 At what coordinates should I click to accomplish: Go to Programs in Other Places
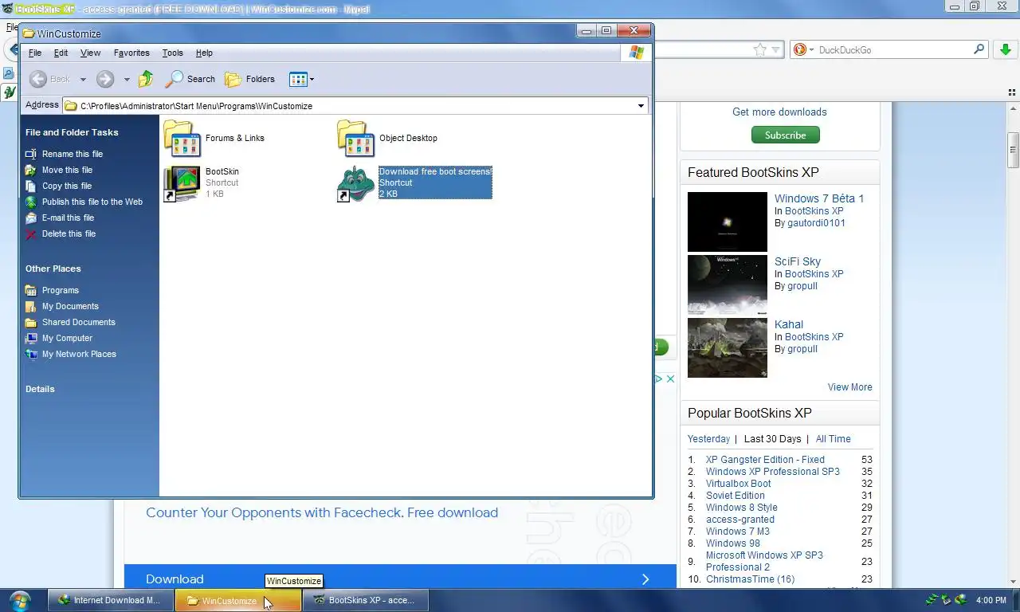point(61,290)
